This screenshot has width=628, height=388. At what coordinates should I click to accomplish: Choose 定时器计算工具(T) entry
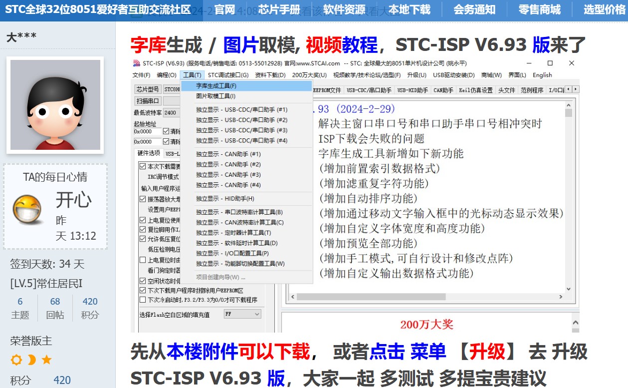point(246,233)
